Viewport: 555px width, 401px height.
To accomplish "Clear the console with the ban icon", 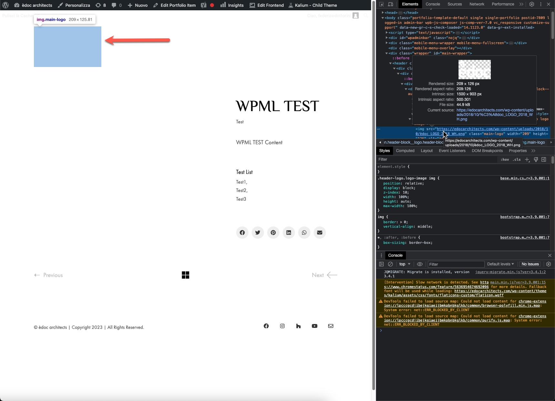I will coord(390,264).
